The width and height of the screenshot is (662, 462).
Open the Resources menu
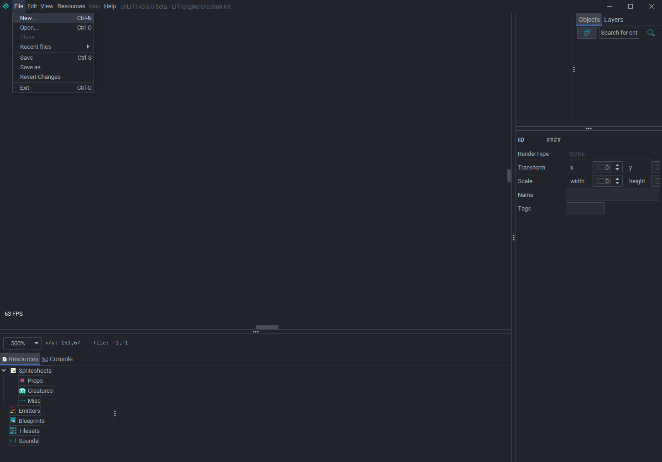71,6
